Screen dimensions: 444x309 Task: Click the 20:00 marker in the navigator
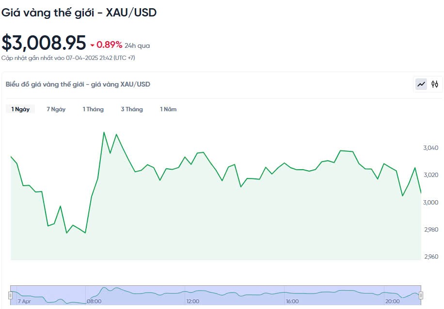(x=392, y=301)
